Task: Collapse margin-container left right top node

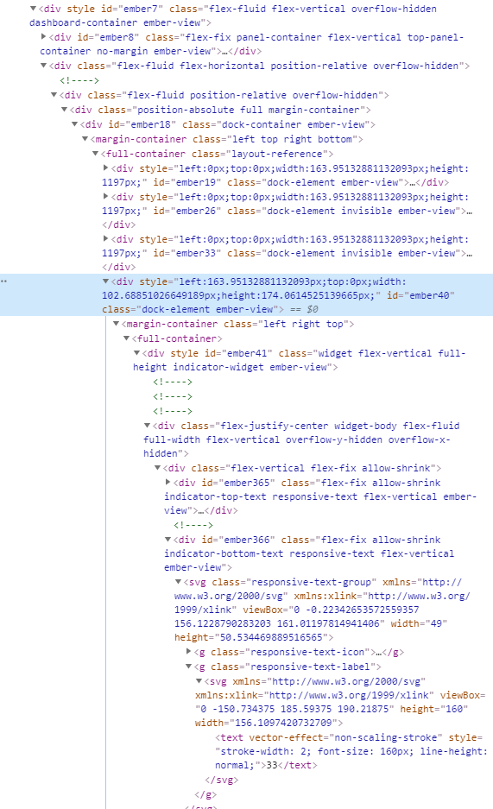Action: click(x=116, y=324)
